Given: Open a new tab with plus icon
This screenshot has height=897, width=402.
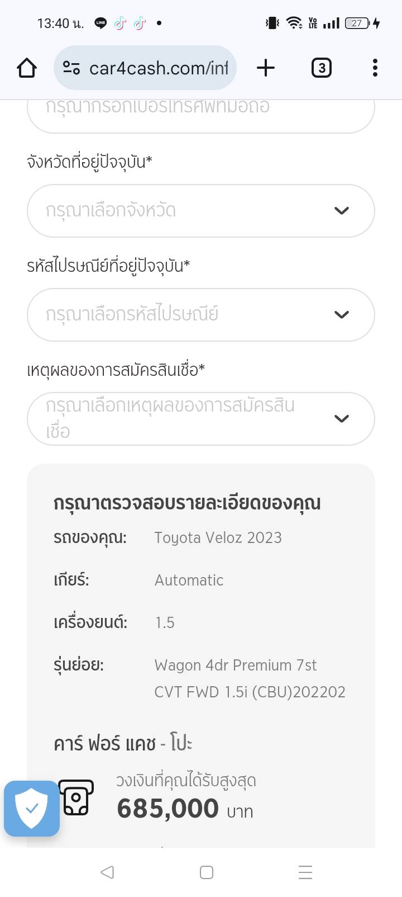Looking at the screenshot, I should coord(266,68).
